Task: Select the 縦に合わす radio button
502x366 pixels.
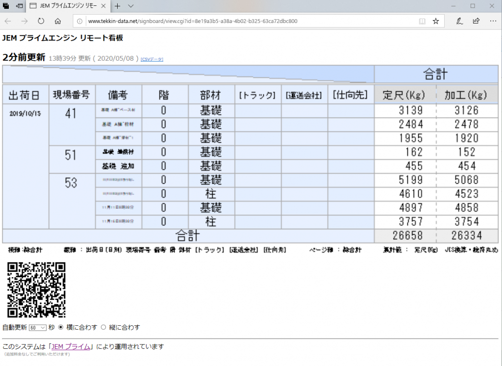Action: click(103, 327)
